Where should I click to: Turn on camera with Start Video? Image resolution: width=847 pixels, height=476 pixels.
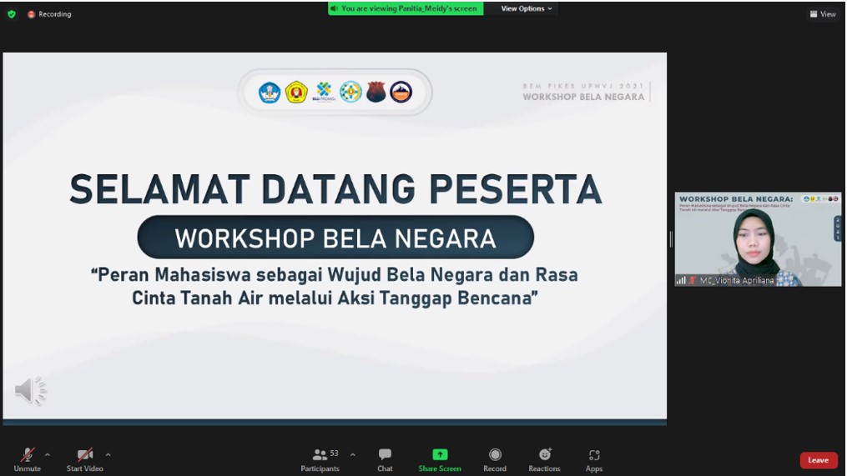coord(84,459)
